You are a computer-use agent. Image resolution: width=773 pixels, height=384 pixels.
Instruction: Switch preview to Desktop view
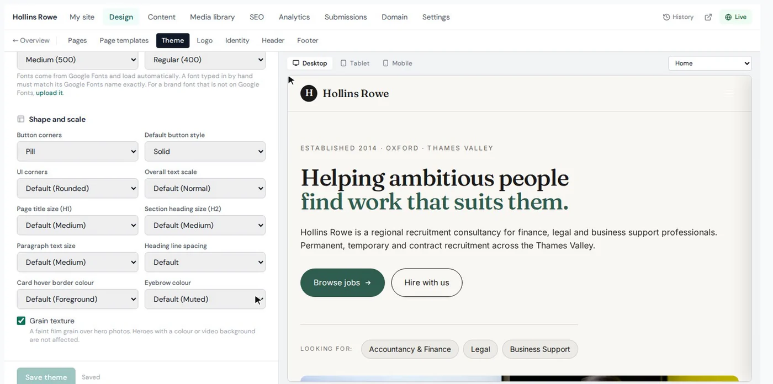coord(310,63)
